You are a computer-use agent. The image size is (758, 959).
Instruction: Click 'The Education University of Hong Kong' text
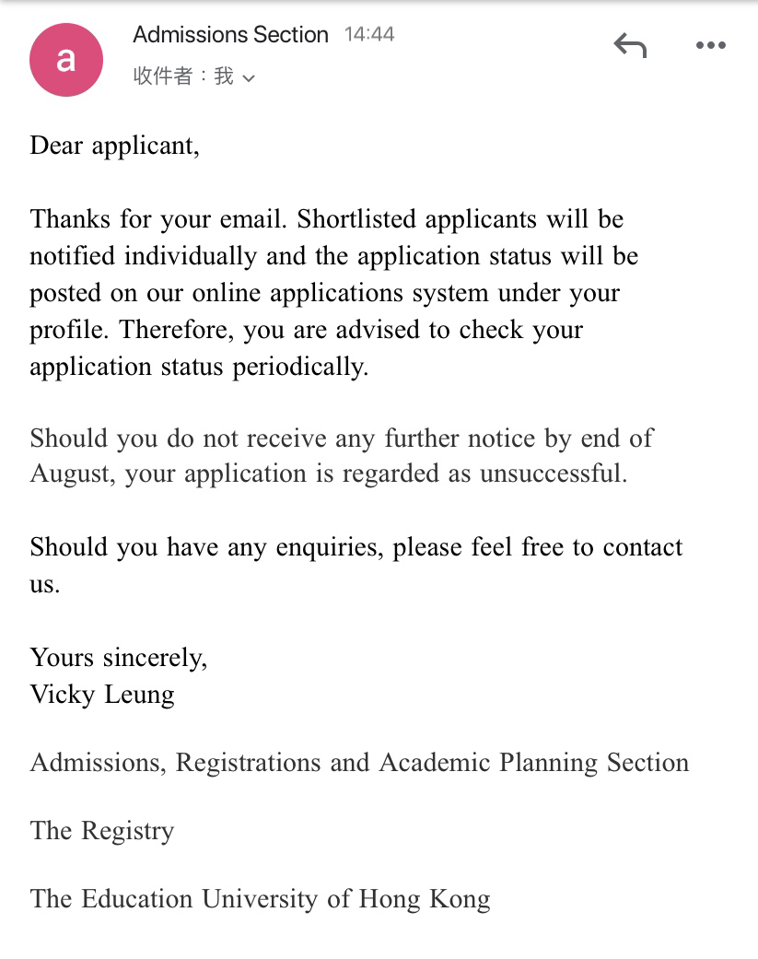[x=261, y=900]
